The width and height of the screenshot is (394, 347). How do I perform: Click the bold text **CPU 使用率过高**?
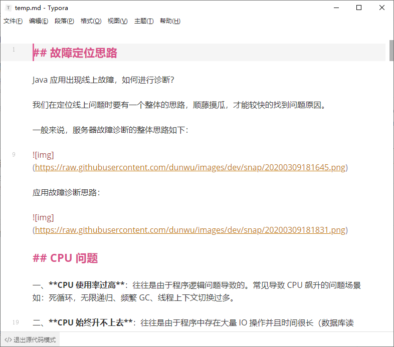coord(87,285)
